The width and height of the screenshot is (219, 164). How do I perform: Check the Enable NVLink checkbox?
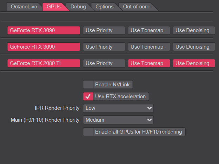[88, 85]
